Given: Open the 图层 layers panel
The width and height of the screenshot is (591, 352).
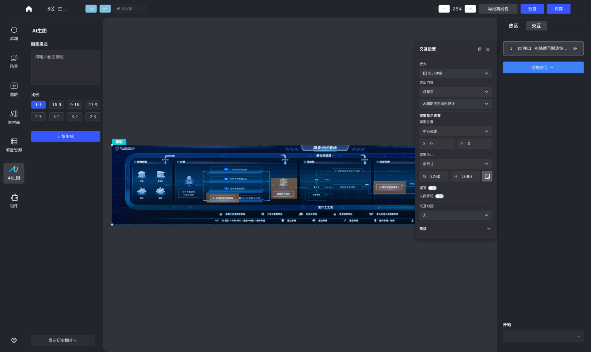Looking at the screenshot, I should (x=14, y=89).
